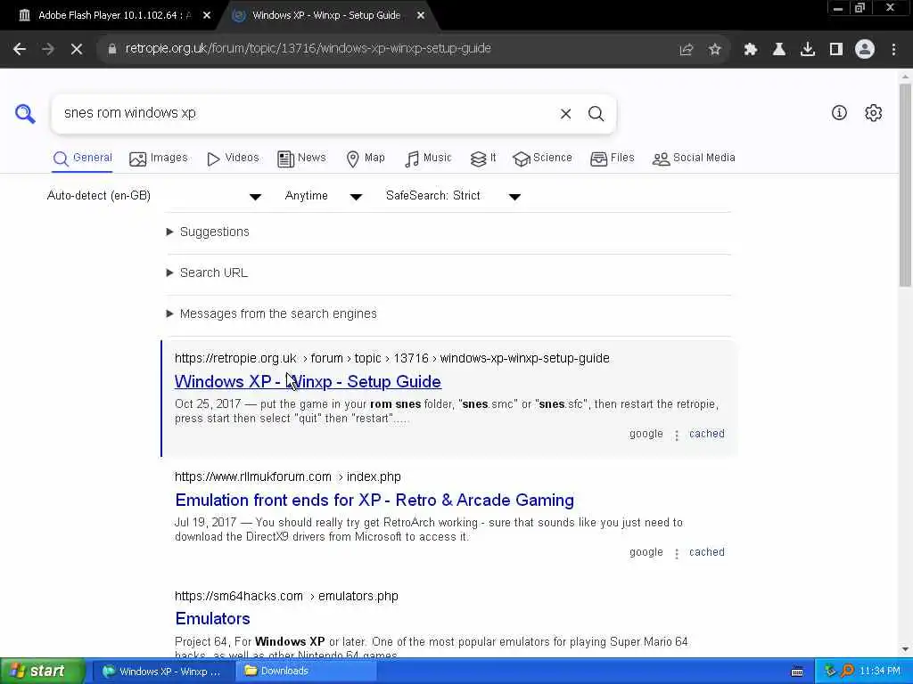Click the google source label on rllmukforum result

[x=646, y=552]
